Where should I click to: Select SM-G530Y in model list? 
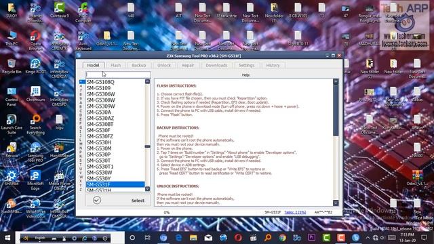pyautogui.click(x=115, y=179)
